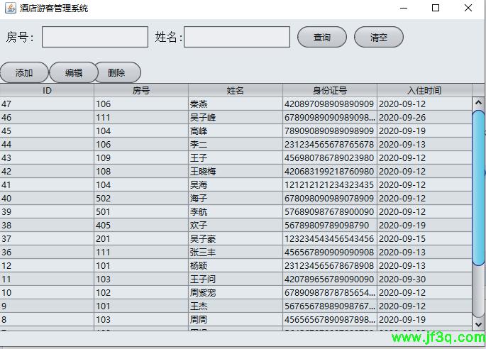Click the ID column header
This screenshot has height=349, width=486.
[x=47, y=90]
